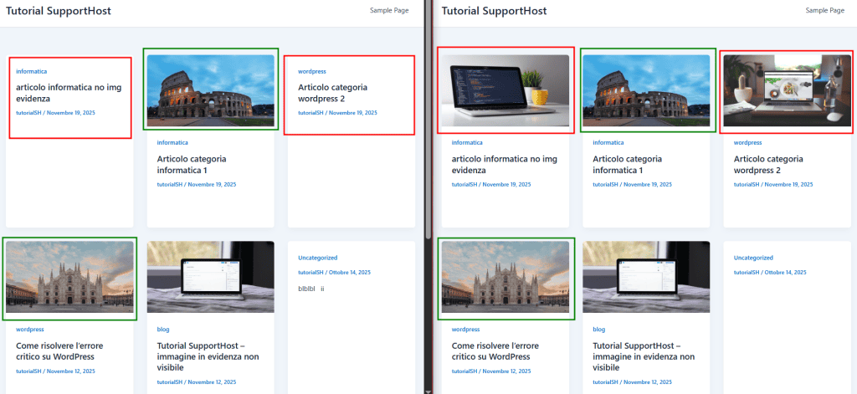This screenshot has width=857, height=394.
Task: Click meta under 'Come risolvere' title, right pane
Action: pos(490,371)
